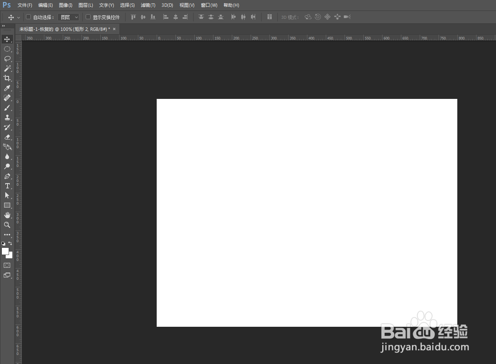Click Auto-Align Layers button
The height and width of the screenshot is (364, 496).
point(269,17)
